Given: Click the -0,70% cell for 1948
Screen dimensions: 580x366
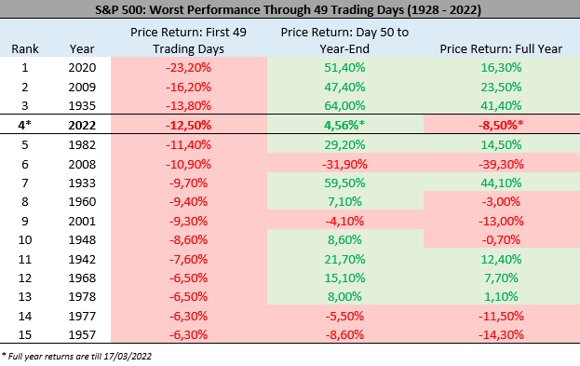Looking at the screenshot, I should click(x=501, y=239).
